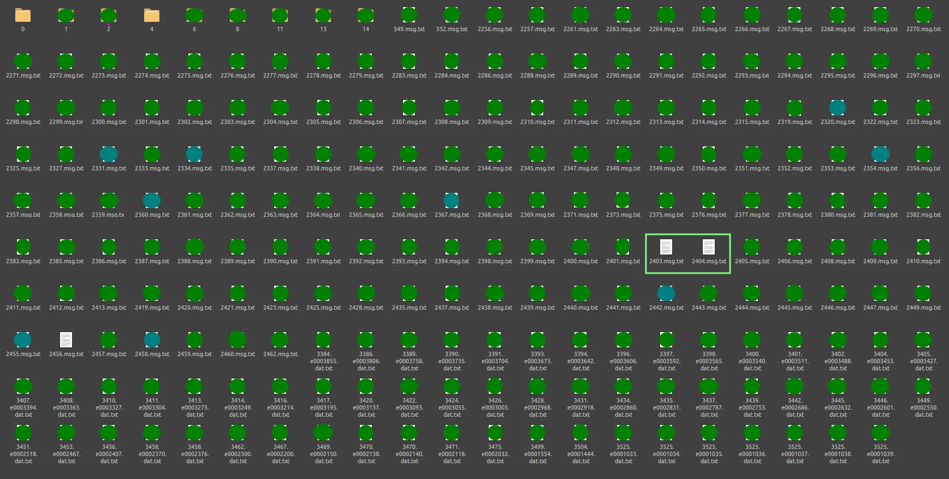Screen dimensions: 949x479
Task: Pick the teal 2331.msg.txt file
Action: 109,155
